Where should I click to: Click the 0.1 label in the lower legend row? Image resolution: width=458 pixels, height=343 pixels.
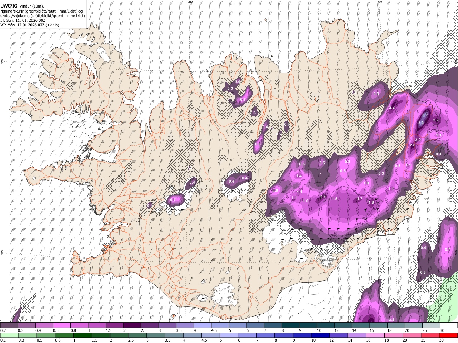(3, 340)
